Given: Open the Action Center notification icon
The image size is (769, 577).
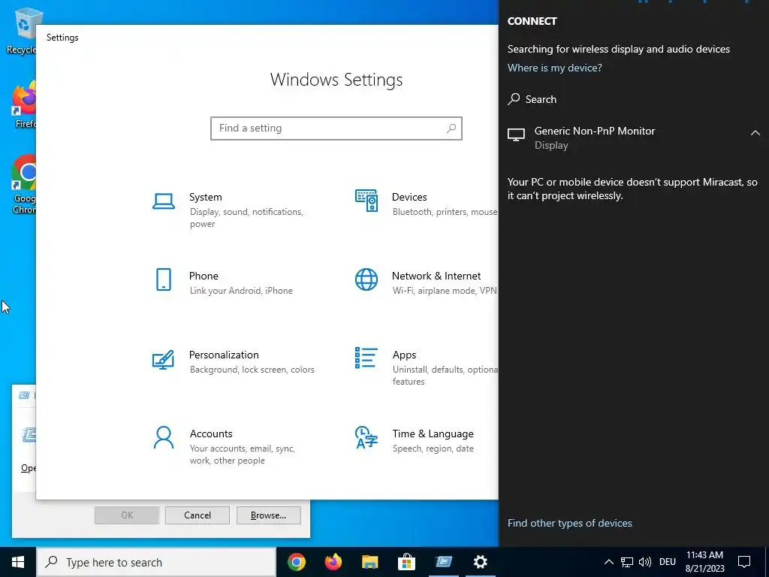Looking at the screenshot, I should click(744, 562).
